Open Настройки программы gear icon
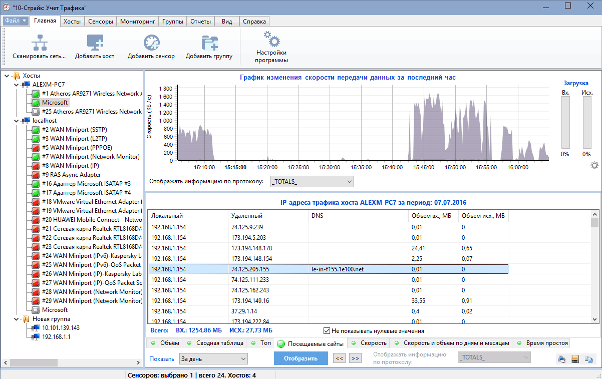Viewport: 602px width, 379px height. [x=271, y=39]
